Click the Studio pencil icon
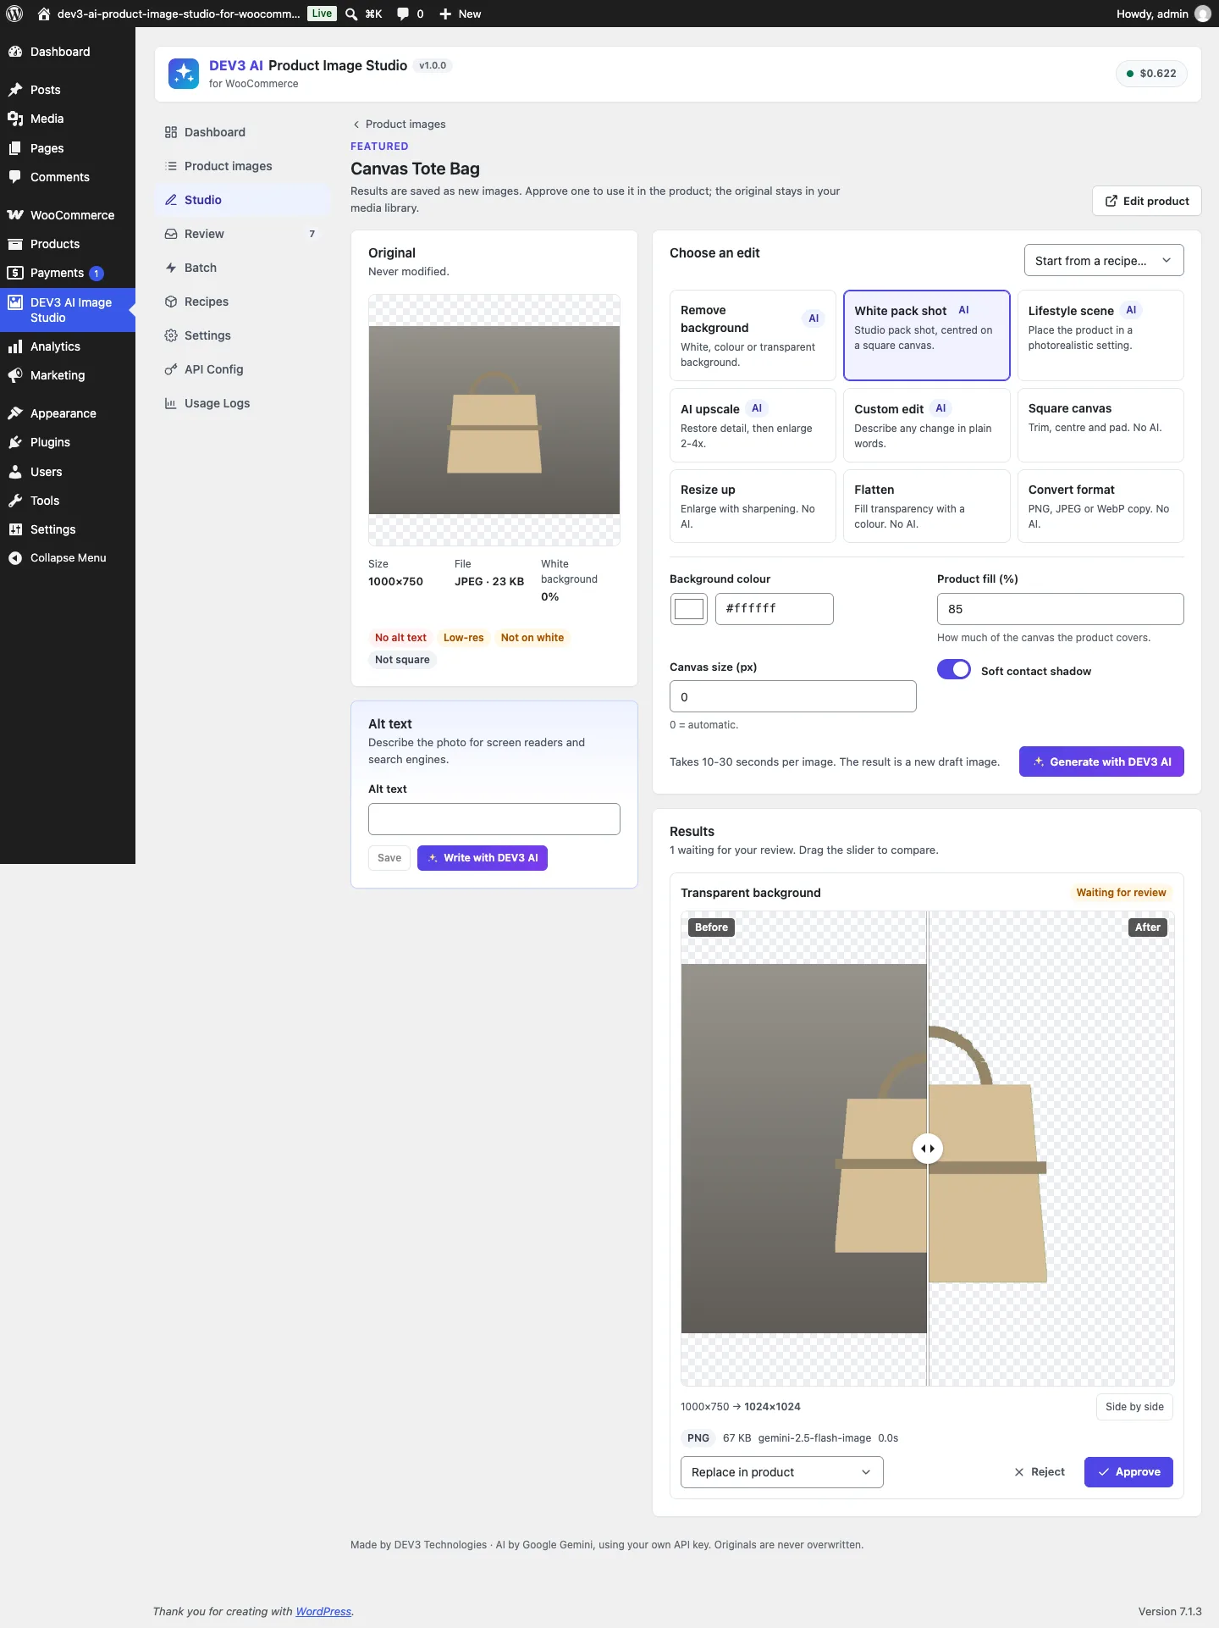The image size is (1219, 1628). point(171,200)
